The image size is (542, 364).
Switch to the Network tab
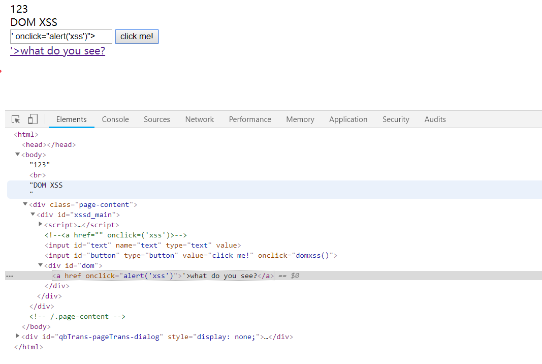[200, 119]
